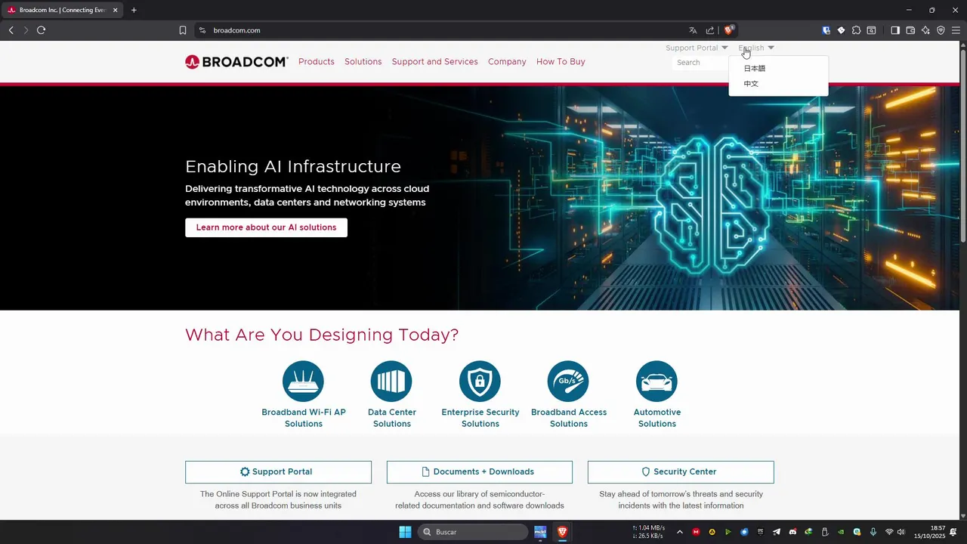The width and height of the screenshot is (967, 544).
Task: Click the Security Center button
Action: click(681, 472)
